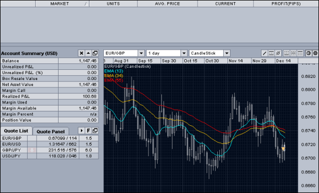Toggle the clock icon in chart toolbar
Viewport: 319px width, 193px height.
(x=309, y=53)
